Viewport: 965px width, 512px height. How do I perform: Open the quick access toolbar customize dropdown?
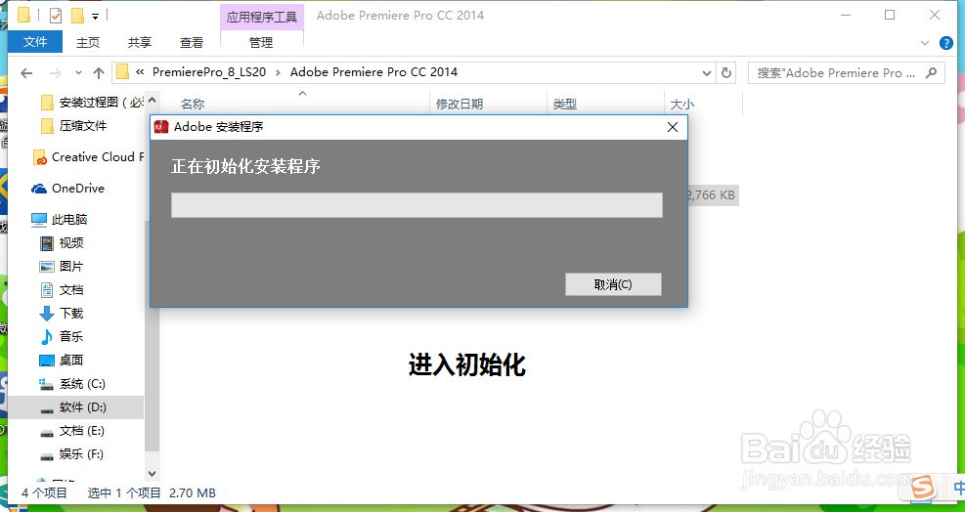coord(96,16)
